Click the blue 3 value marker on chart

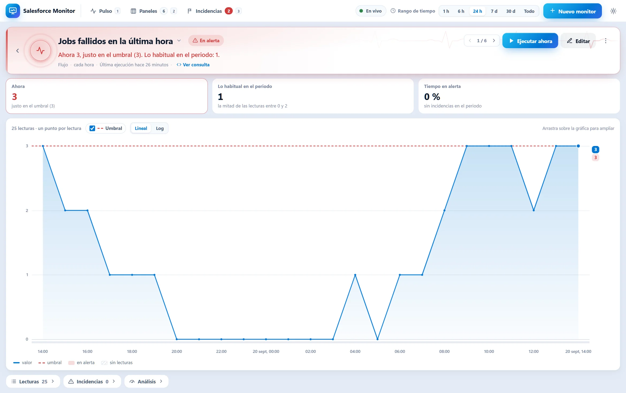[595, 150]
